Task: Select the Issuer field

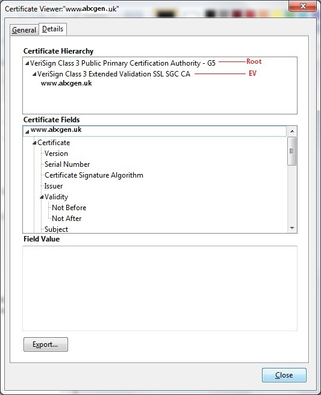Action: pyautogui.click(x=54, y=186)
